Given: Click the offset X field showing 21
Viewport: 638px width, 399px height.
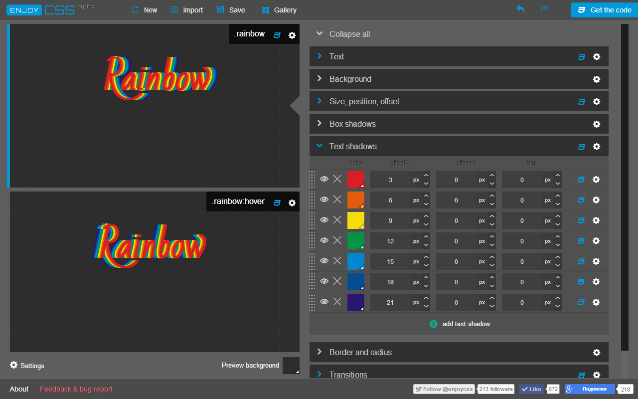Looking at the screenshot, I should [390, 302].
